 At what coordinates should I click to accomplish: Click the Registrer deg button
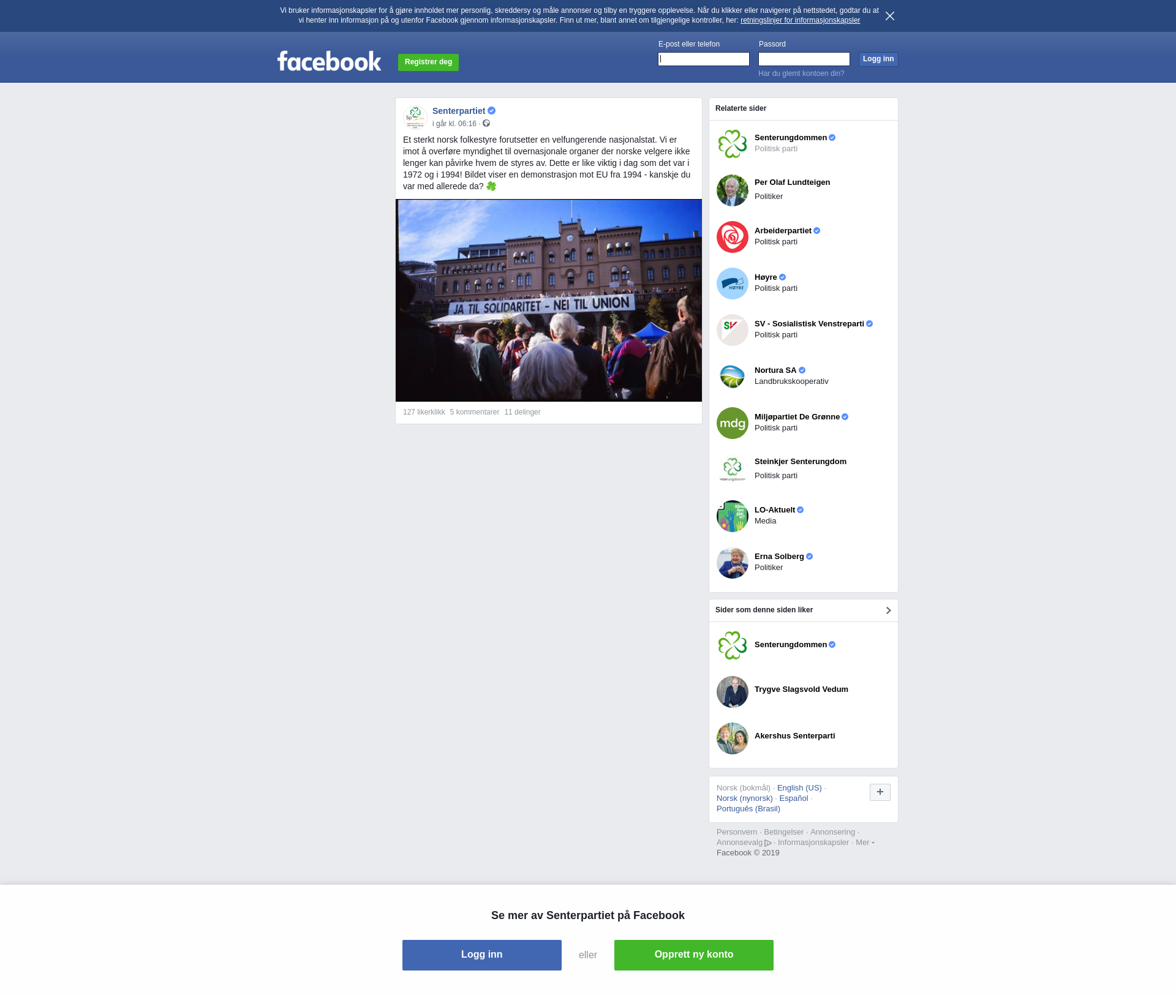pyautogui.click(x=428, y=62)
